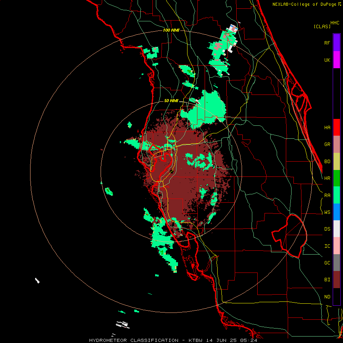Click the 'BD' legend label text

(x=327, y=162)
